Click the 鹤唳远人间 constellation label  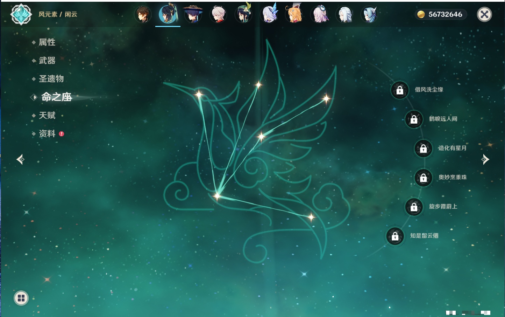[443, 119]
